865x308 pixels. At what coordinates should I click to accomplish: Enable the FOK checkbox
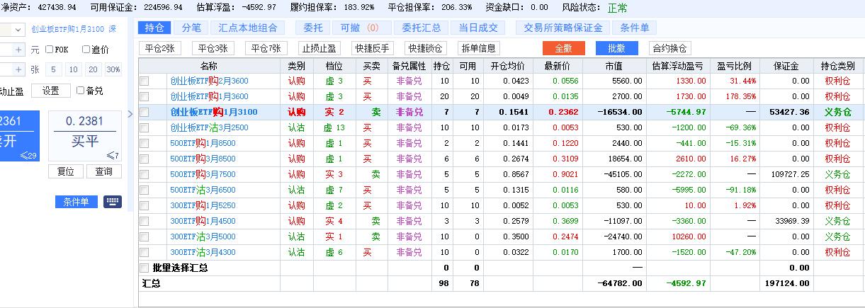(x=50, y=50)
